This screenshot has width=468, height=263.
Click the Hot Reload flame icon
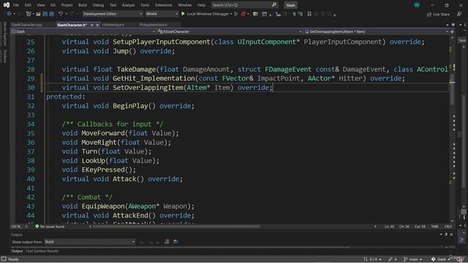[x=244, y=14]
